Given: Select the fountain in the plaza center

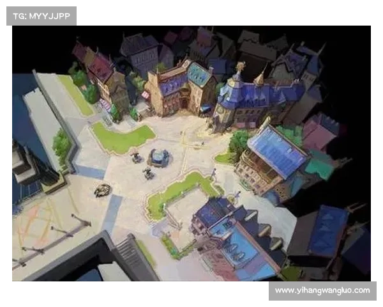Looking at the screenshot, I should [158, 156].
